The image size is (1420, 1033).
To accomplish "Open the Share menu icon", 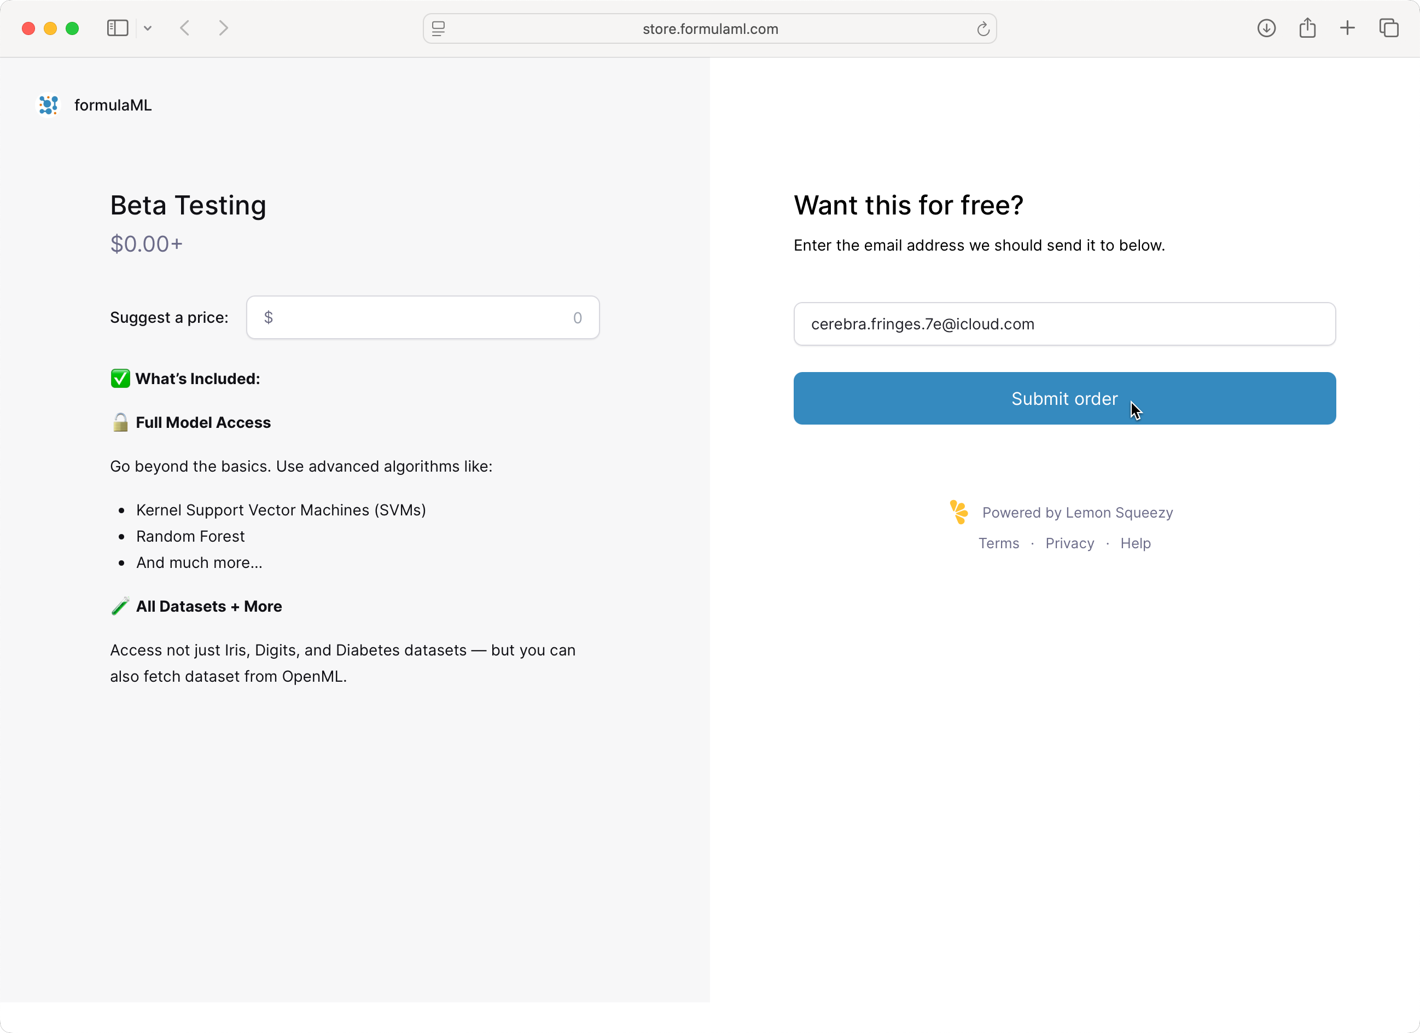I will coord(1307,28).
